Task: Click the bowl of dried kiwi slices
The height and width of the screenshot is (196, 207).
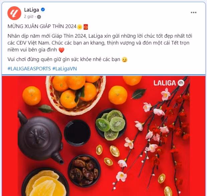Action: coord(111,124)
